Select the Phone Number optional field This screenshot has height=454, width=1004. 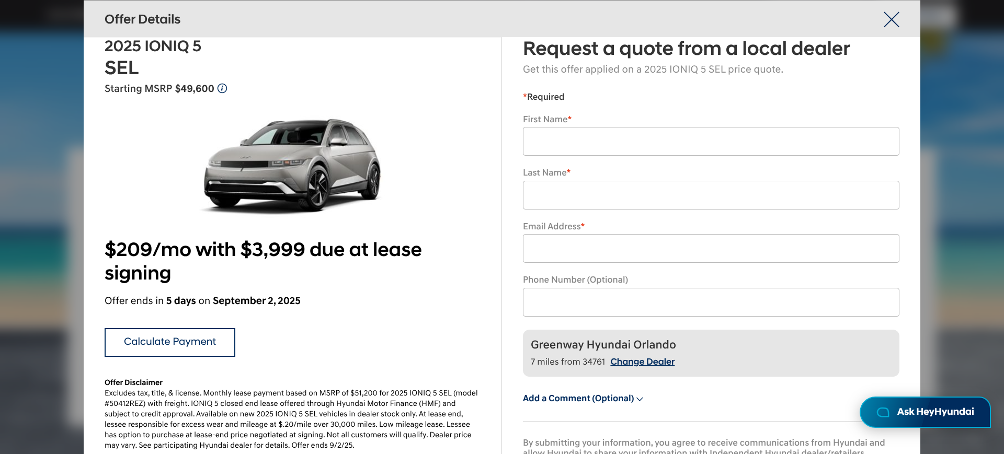711,302
